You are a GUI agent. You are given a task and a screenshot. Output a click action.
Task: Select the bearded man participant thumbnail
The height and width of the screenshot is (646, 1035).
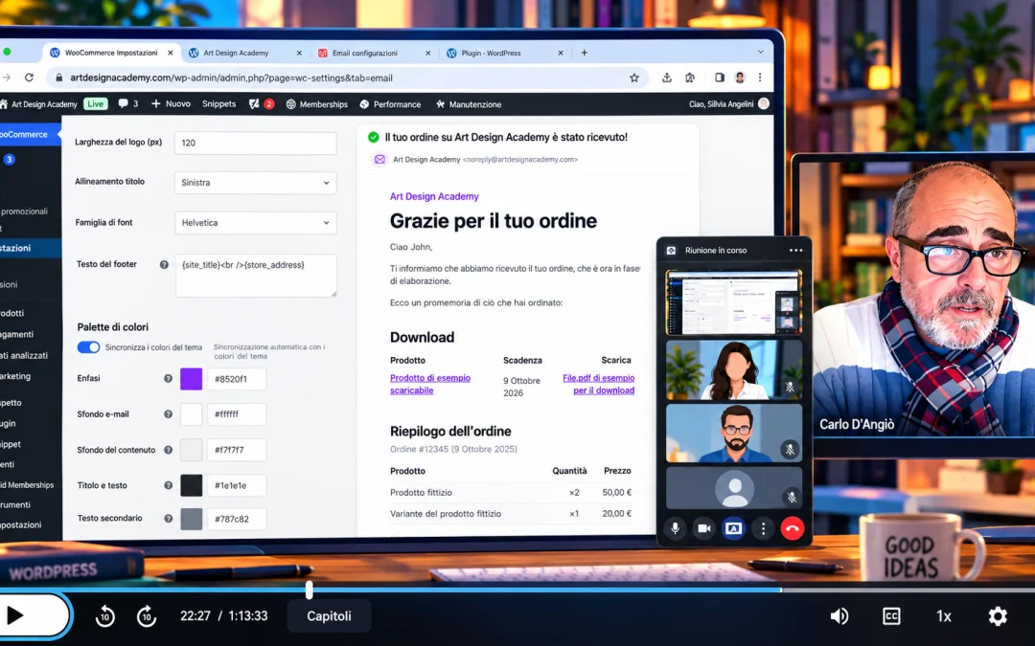point(734,434)
